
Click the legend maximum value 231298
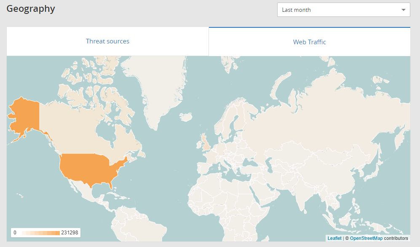(70, 233)
